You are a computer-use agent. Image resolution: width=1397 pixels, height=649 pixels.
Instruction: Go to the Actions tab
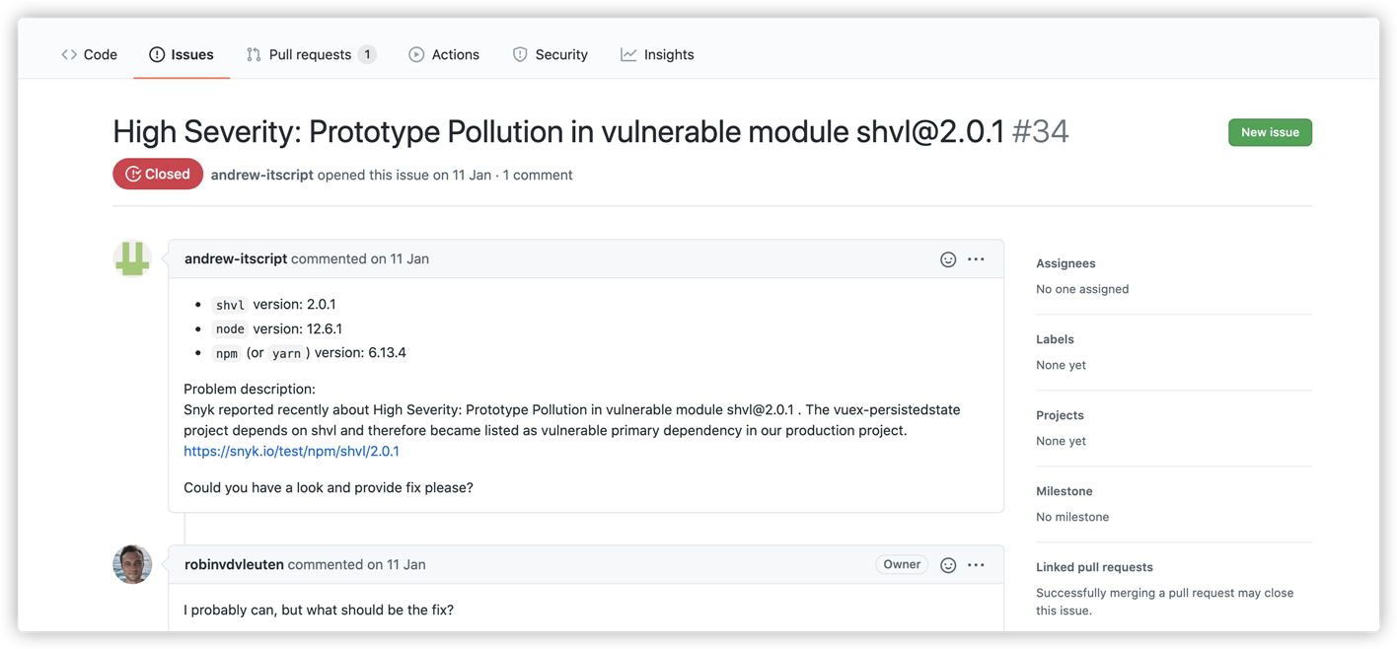[x=444, y=55]
